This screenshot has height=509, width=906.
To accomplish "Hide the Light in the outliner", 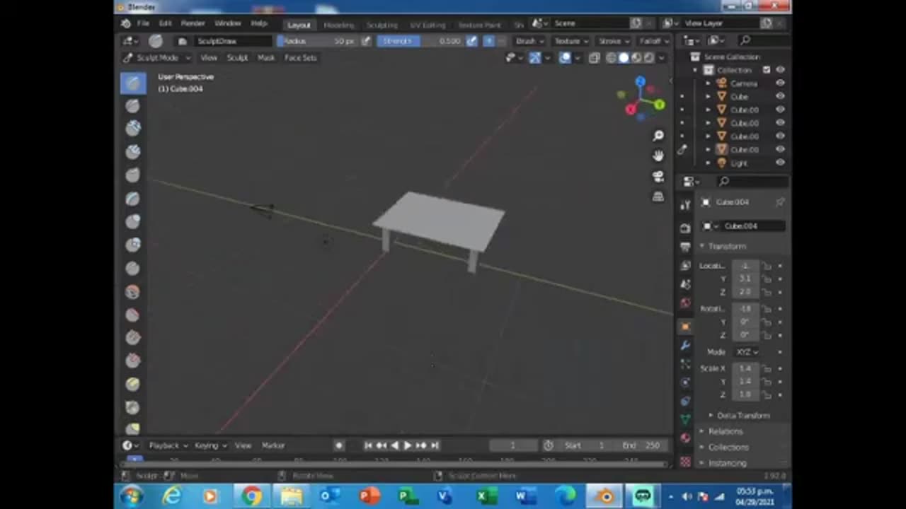I will (x=780, y=163).
